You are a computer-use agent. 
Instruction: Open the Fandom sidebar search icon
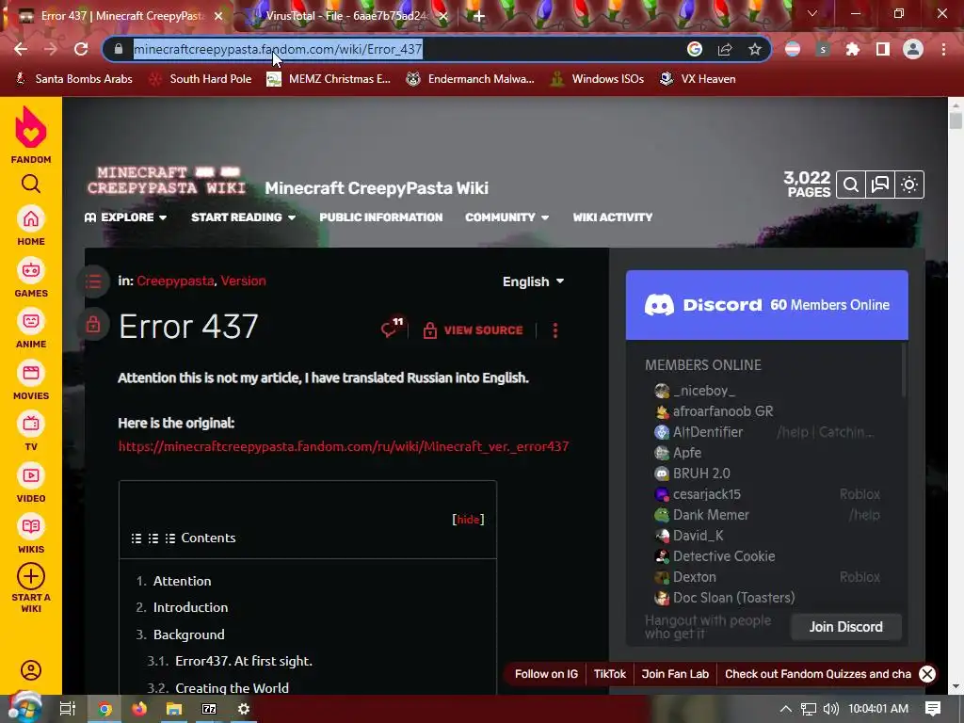[x=31, y=184]
